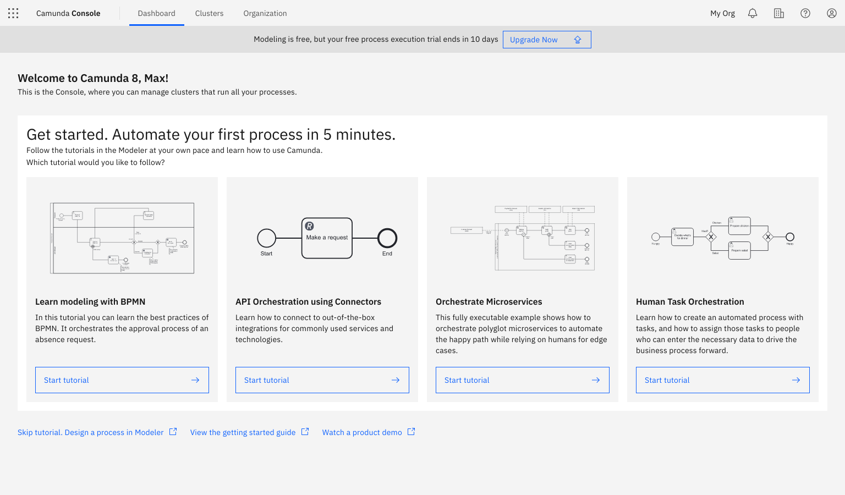Open the user profile avatar icon

point(832,13)
